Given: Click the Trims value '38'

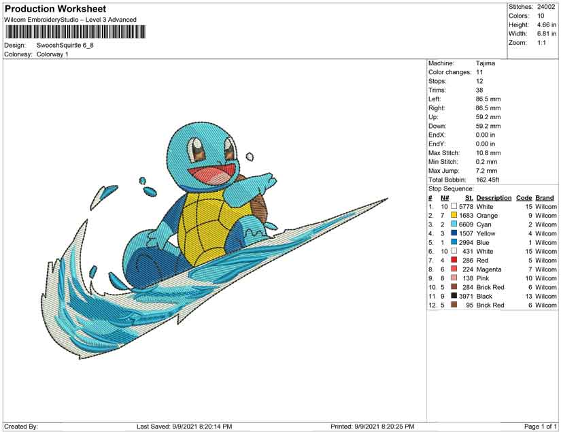Looking at the screenshot, I should click(x=479, y=90).
